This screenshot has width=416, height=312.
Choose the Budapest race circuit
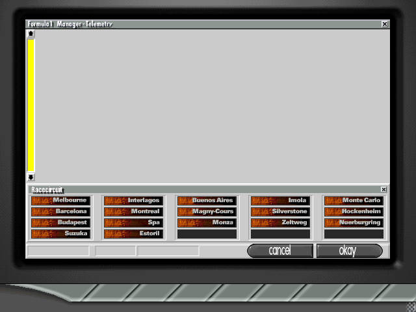60,223
